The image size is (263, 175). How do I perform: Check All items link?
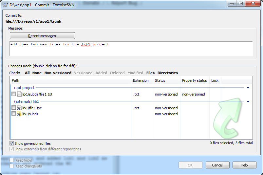tap(27, 73)
